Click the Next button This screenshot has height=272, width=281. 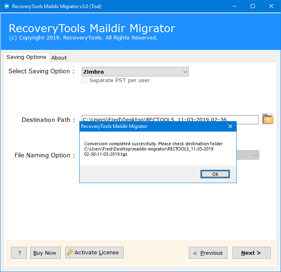[x=252, y=253]
